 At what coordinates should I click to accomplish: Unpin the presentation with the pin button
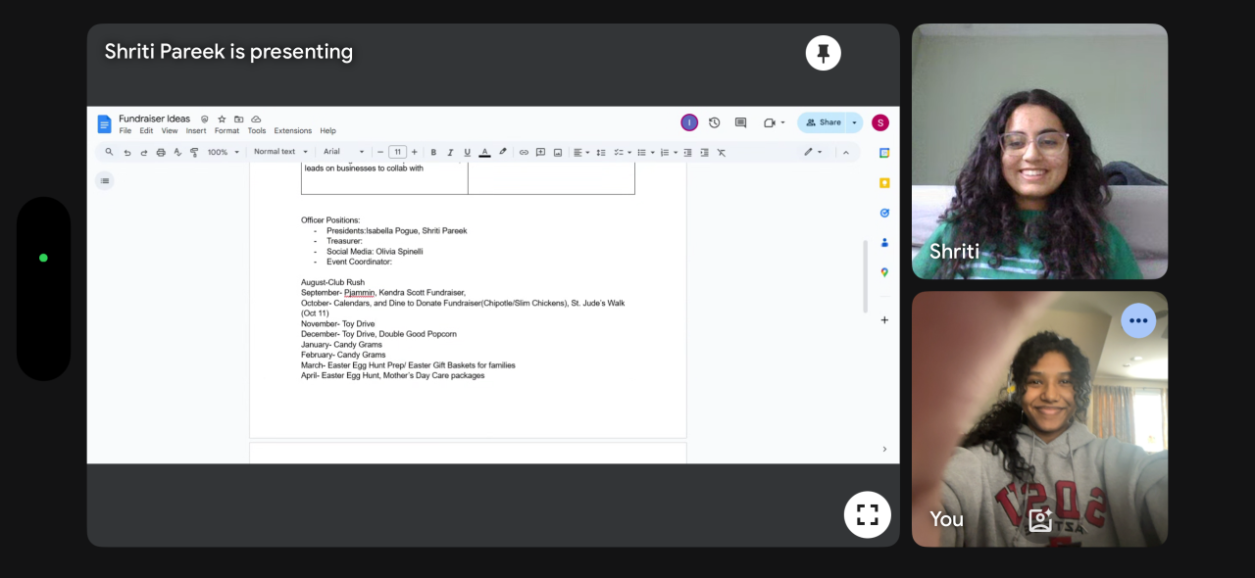[824, 53]
